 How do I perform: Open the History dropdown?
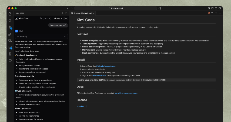click(x=58, y=18)
